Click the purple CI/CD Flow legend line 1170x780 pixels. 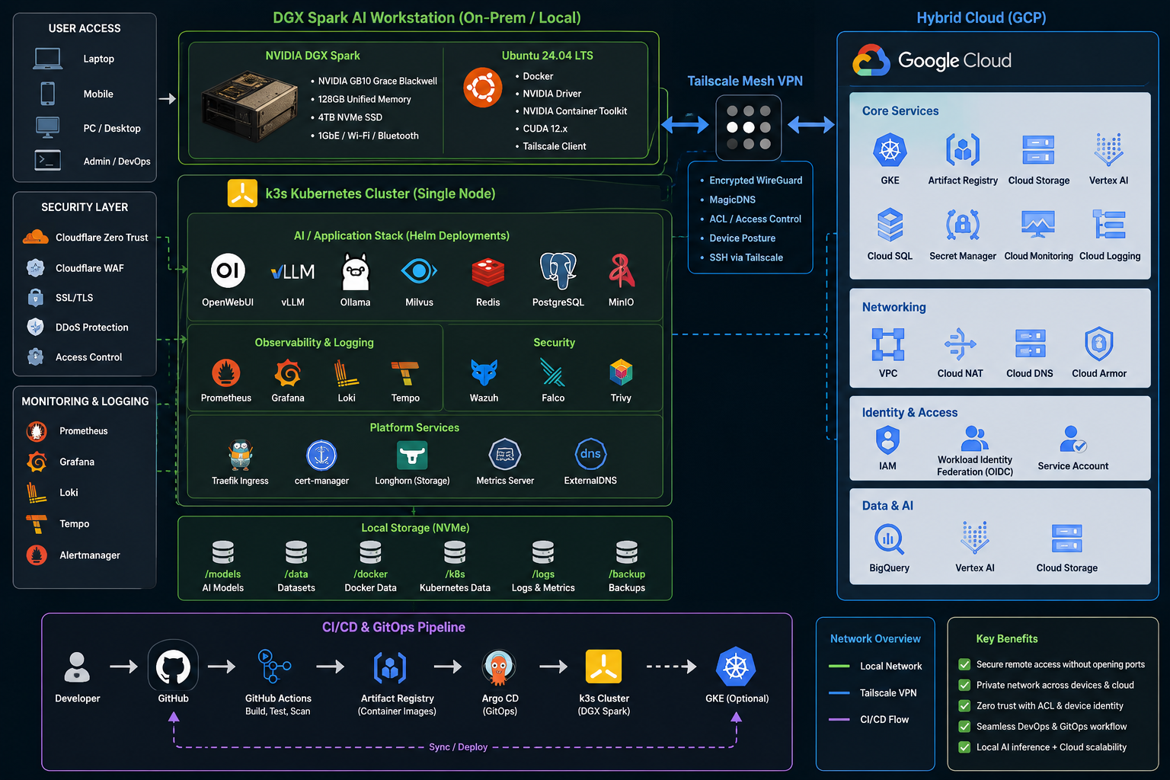(839, 719)
